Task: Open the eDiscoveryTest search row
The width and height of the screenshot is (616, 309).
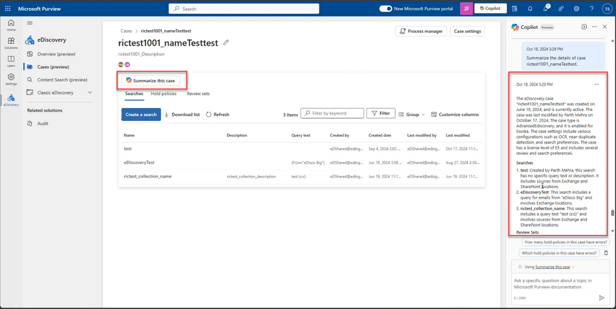Action: coord(302,162)
